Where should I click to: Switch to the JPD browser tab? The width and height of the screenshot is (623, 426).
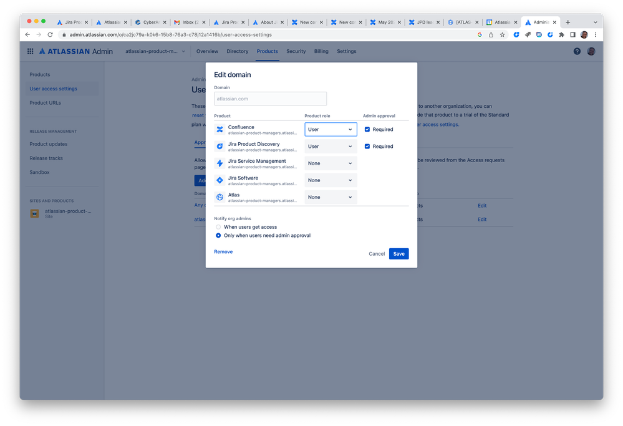(x=424, y=22)
